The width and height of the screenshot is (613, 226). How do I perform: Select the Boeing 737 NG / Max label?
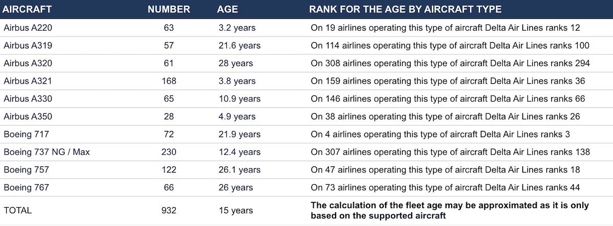click(x=46, y=152)
